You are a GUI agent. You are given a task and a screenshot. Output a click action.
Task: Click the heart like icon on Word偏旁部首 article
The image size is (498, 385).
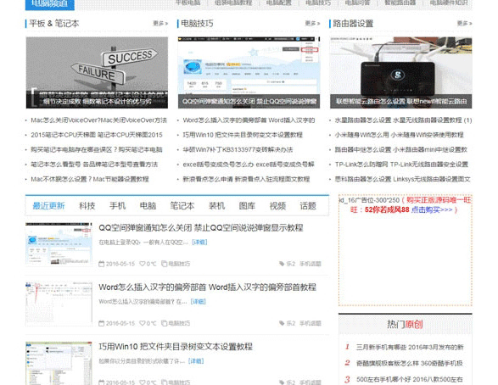(x=143, y=323)
